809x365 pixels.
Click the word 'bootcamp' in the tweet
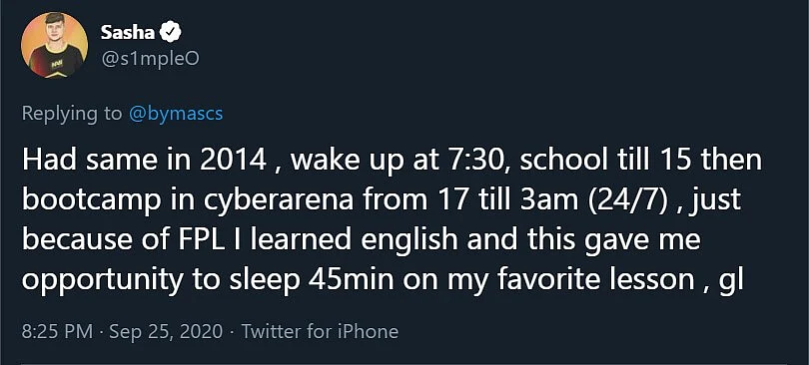pos(91,200)
